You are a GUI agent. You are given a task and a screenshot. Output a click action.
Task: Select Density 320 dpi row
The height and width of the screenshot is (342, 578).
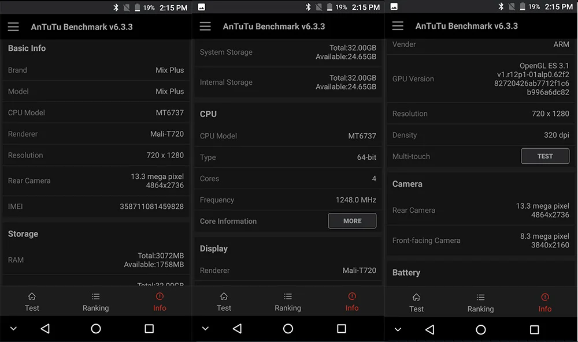click(481, 135)
